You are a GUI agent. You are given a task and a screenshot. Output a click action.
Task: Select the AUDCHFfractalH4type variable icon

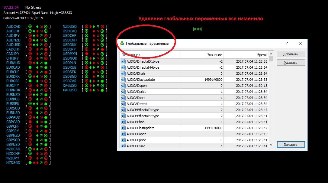pos(123,116)
